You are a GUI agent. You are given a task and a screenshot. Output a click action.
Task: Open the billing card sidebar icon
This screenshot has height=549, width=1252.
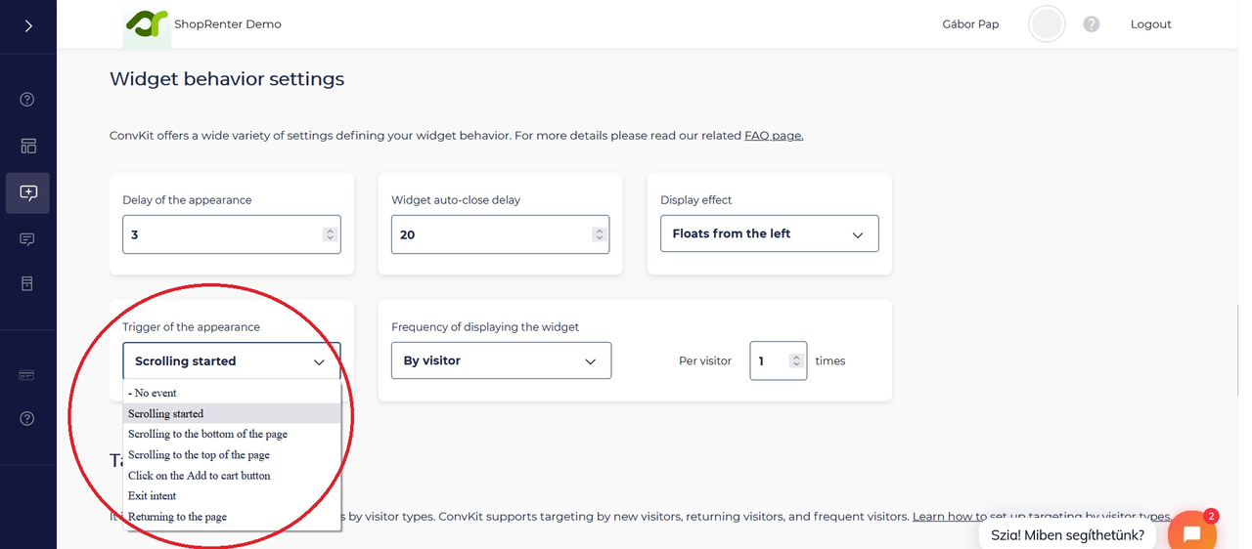pos(27,375)
